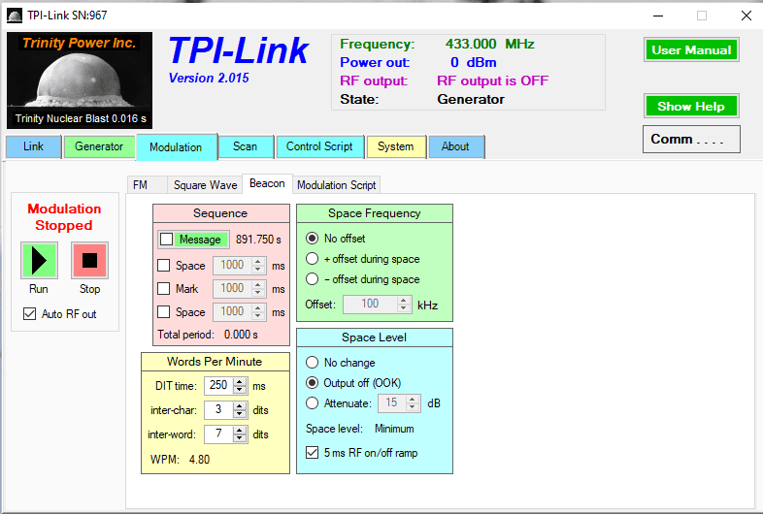Increase DIT time with up arrow
This screenshot has width=763, height=514.
[240, 381]
